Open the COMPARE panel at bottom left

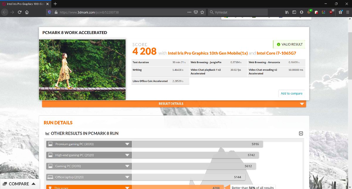[19, 184]
